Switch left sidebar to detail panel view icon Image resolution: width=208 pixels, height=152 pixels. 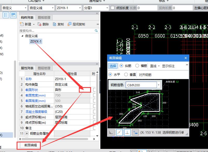tap(13, 15)
